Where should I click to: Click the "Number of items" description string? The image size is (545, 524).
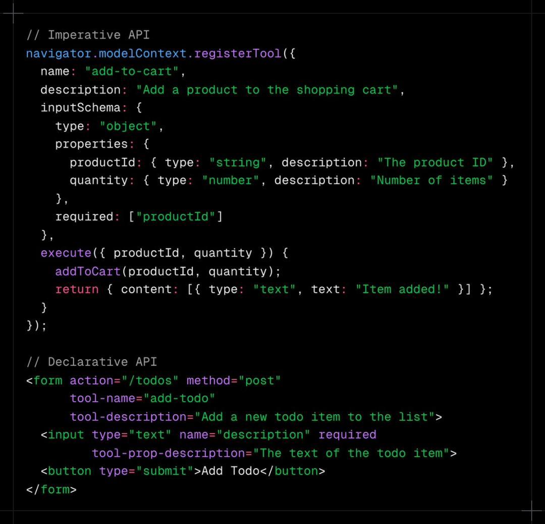pyautogui.click(x=431, y=180)
